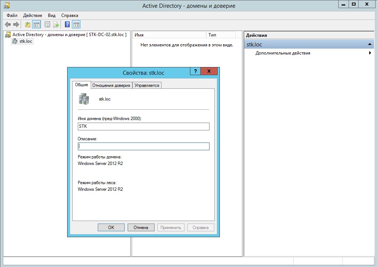Click the Справка button in the dialog
This screenshot has height=267, width=377.
pyautogui.click(x=201, y=227)
